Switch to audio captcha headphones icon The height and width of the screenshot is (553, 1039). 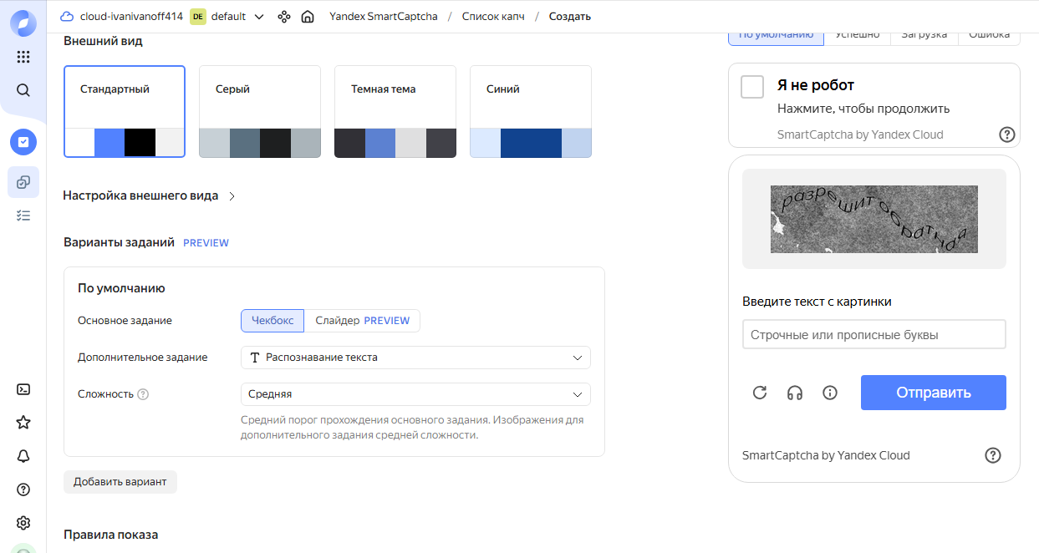(794, 393)
